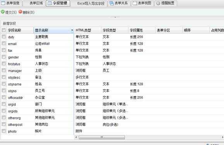Click the 下拉列表 cell in gender row
Image resolution: width=224 pixels, height=145 pixels.
click(x=82, y=57)
